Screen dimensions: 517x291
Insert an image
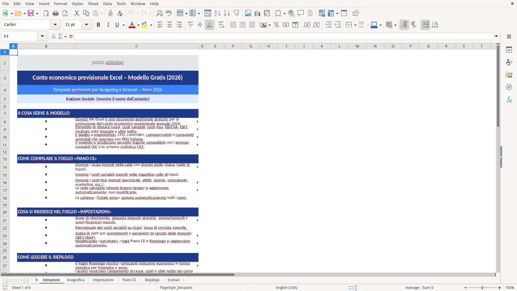(248, 13)
